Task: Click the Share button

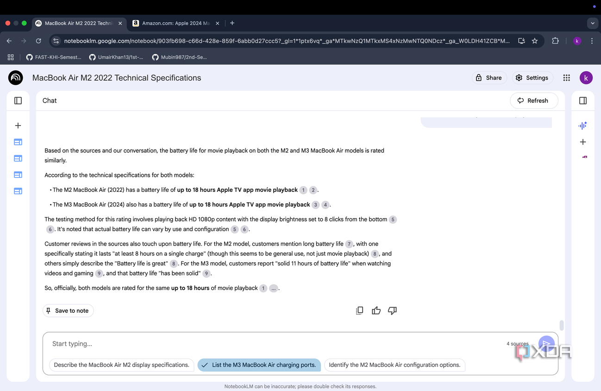Action: click(489, 78)
